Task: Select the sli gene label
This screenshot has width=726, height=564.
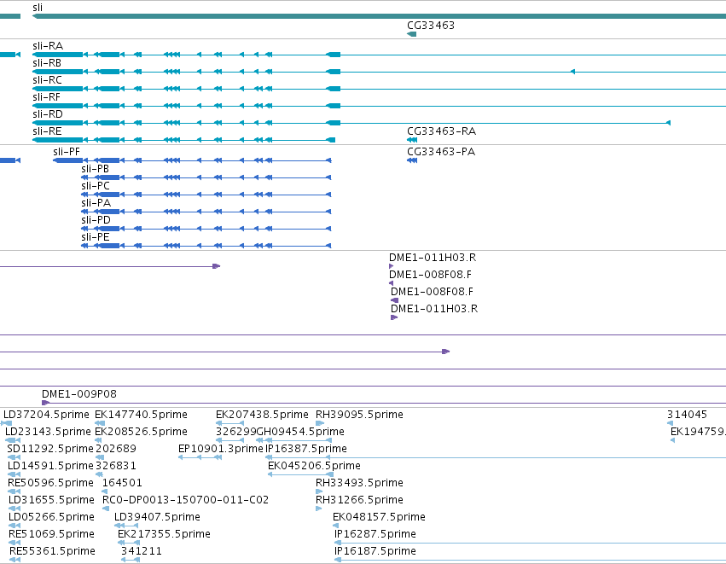Action: click(38, 8)
